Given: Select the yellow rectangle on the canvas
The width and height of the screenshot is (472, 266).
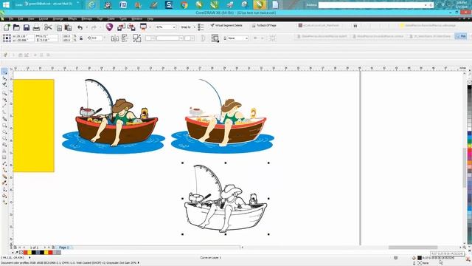Looking at the screenshot, I should [34, 126].
